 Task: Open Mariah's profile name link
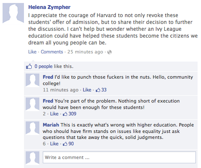click(51, 125)
